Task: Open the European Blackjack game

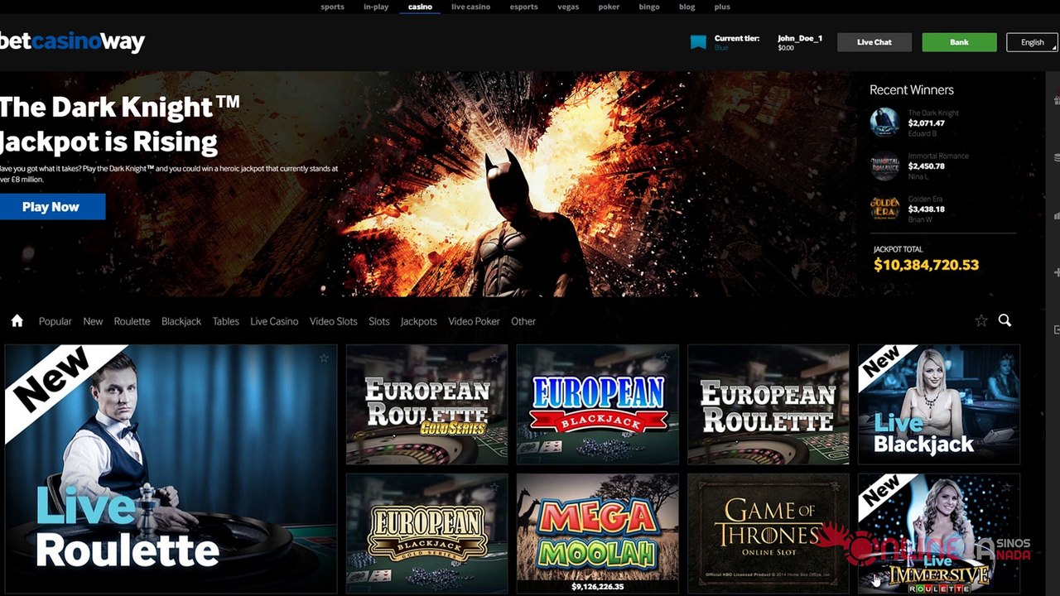Action: (x=597, y=405)
